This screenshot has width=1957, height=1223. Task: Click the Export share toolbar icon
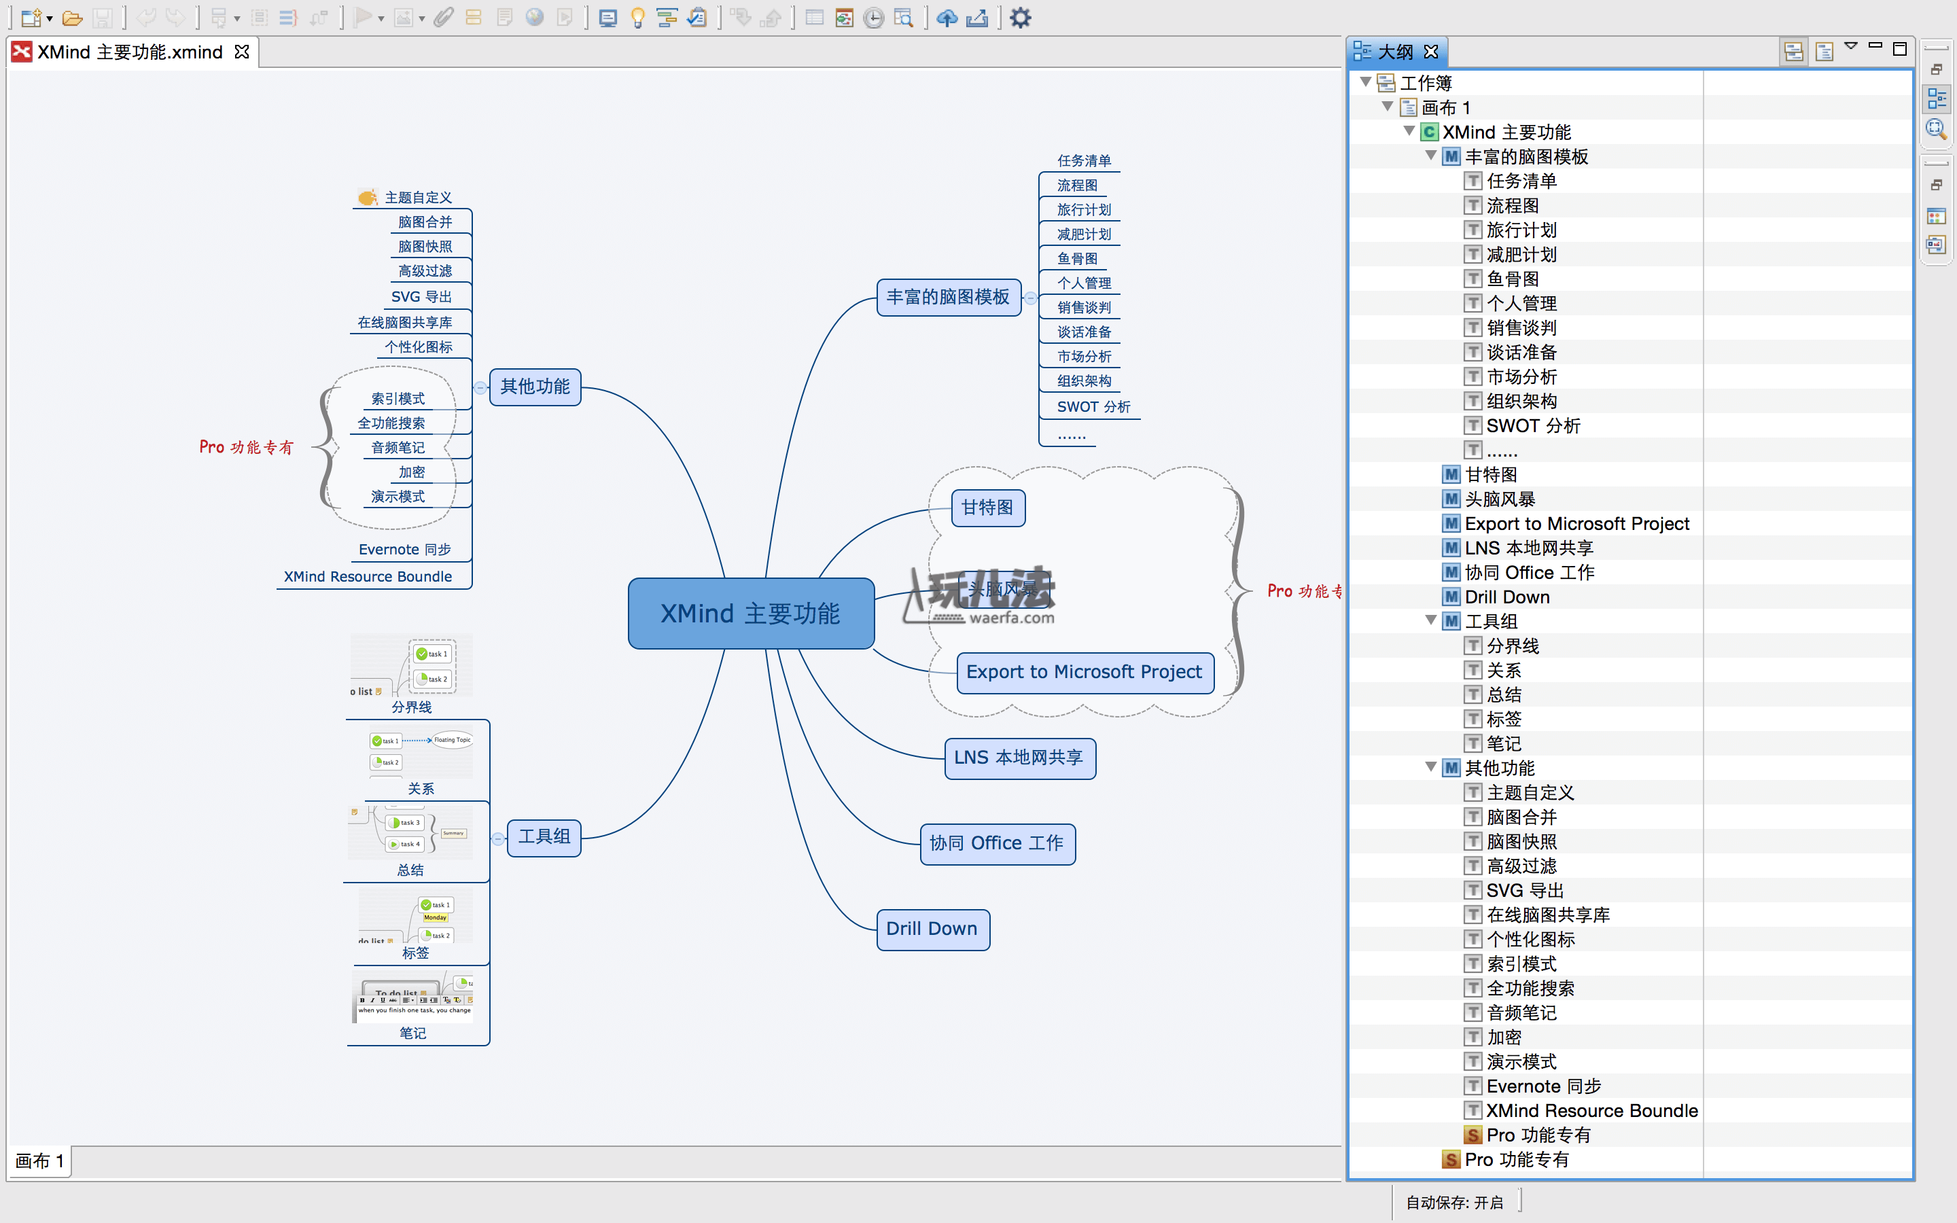tap(977, 18)
